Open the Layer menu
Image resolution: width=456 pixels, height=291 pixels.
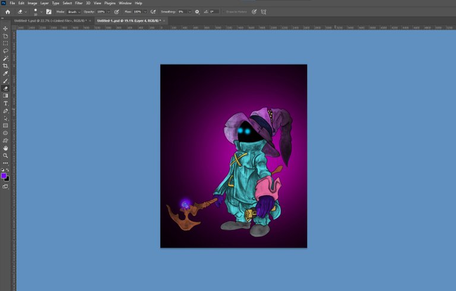click(44, 3)
